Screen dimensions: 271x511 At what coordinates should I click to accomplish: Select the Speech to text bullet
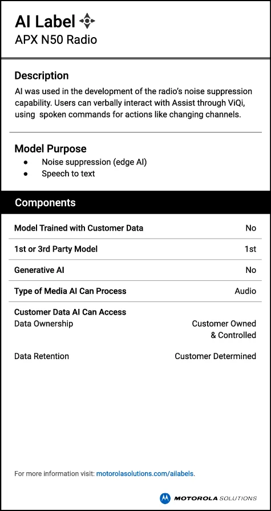point(68,174)
